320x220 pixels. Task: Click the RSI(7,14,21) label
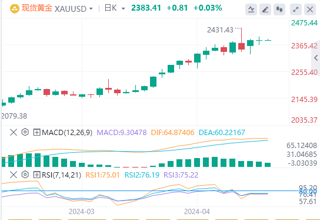pos(61,175)
